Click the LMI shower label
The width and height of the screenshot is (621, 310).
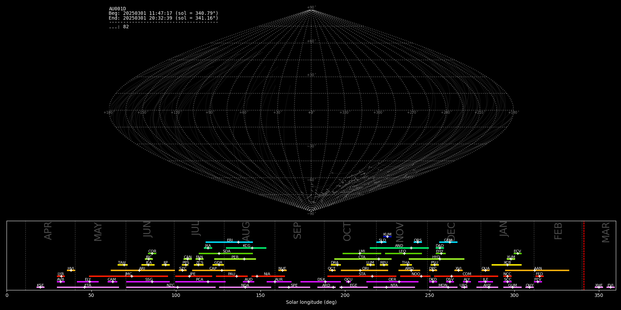tap(362, 251)
